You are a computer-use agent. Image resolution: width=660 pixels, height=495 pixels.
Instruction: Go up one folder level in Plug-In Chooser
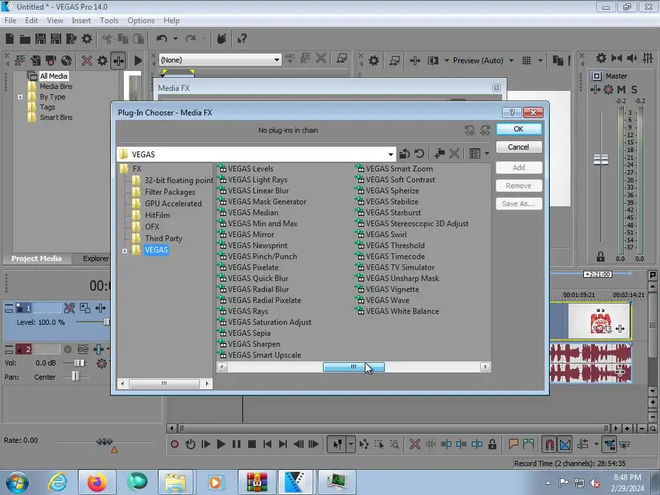pos(405,153)
